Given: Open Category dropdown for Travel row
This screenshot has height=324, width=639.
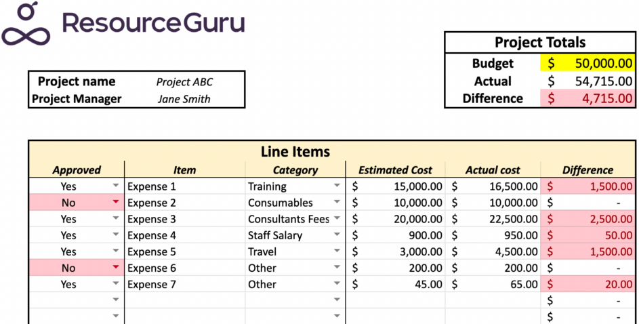Looking at the screenshot, I should pos(337,251).
